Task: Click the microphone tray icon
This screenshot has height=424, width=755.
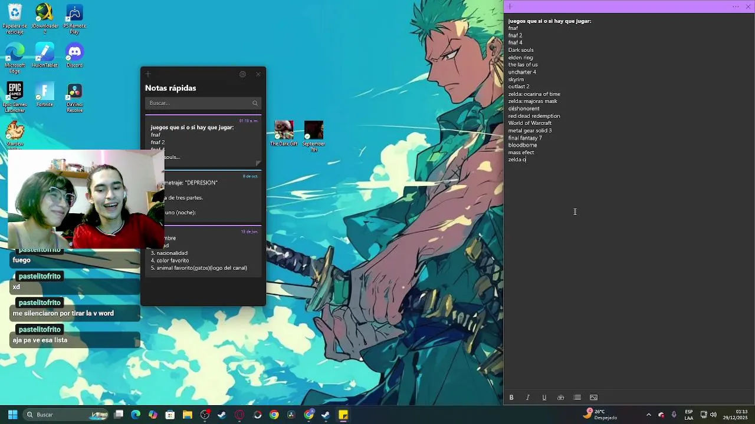Action: [x=674, y=415]
